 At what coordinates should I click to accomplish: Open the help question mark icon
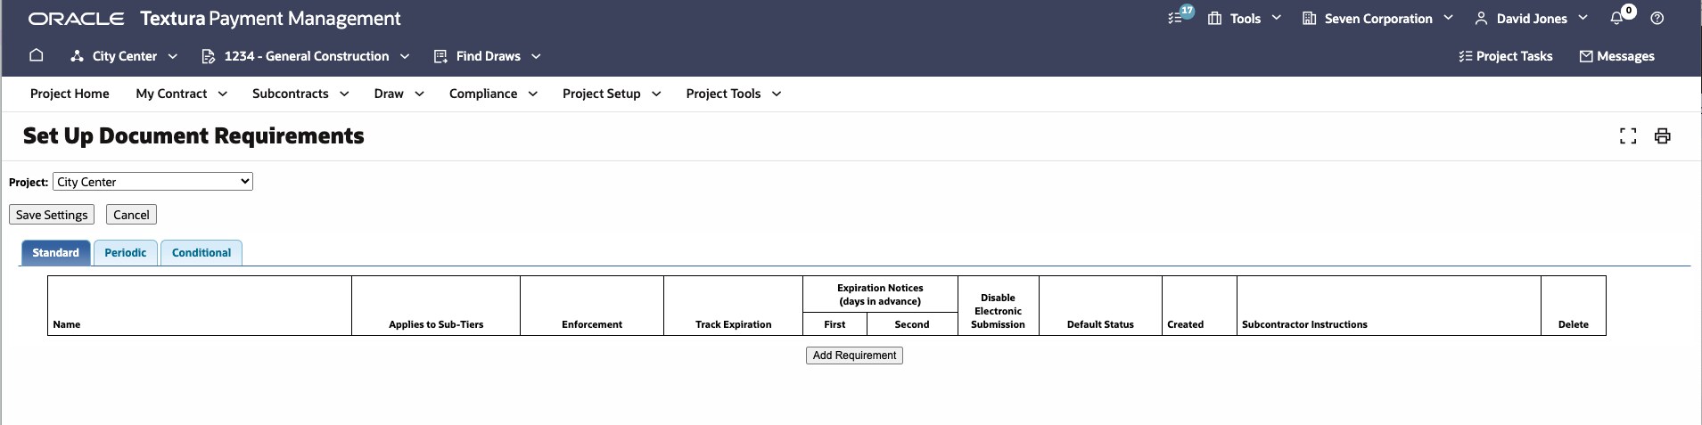(x=1657, y=18)
